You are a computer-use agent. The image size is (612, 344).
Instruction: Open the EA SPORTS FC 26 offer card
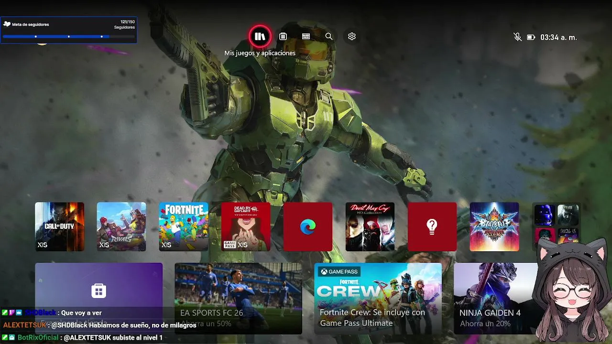(x=238, y=299)
